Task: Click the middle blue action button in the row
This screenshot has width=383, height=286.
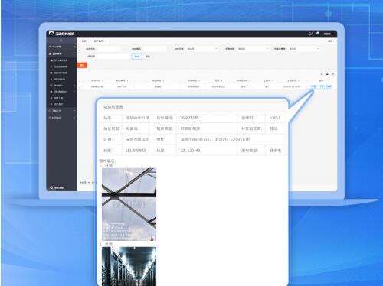Action: (x=322, y=86)
